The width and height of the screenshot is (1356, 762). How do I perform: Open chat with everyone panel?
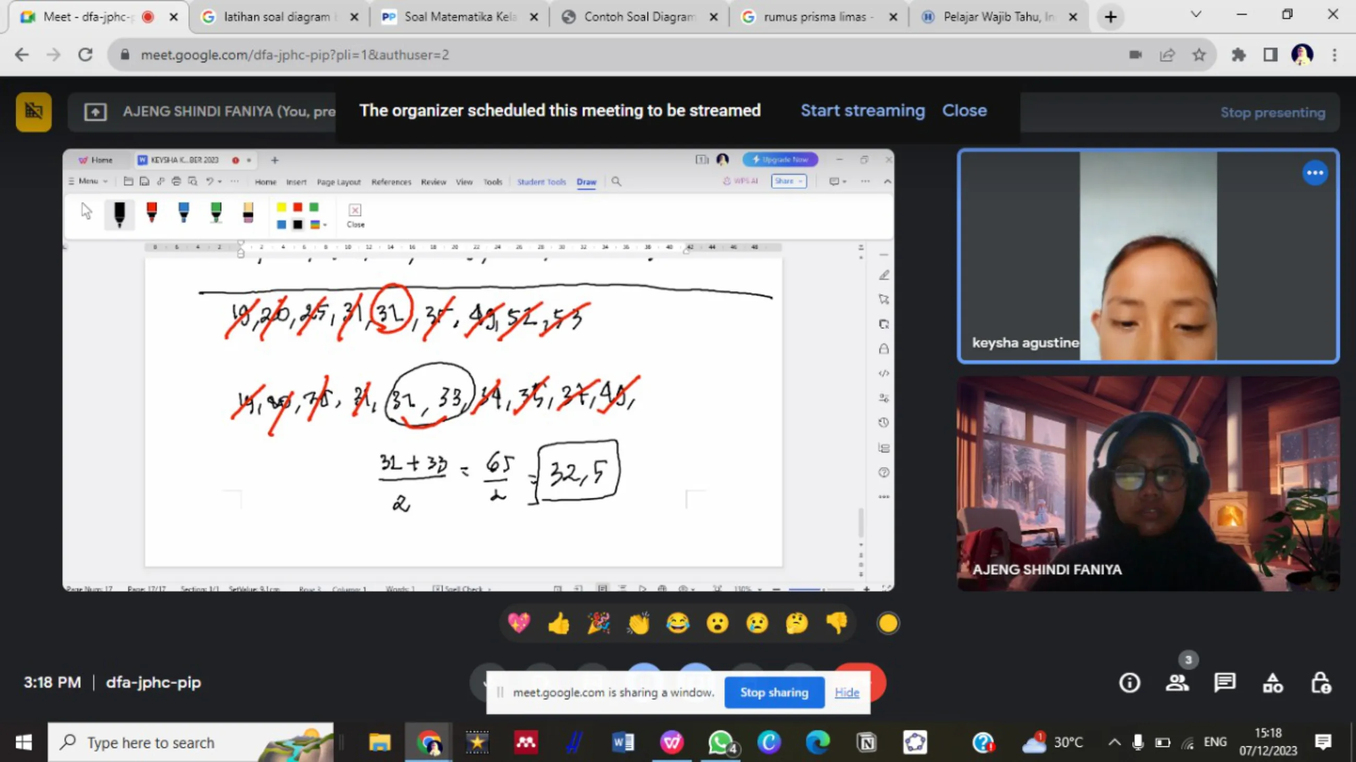(1225, 683)
